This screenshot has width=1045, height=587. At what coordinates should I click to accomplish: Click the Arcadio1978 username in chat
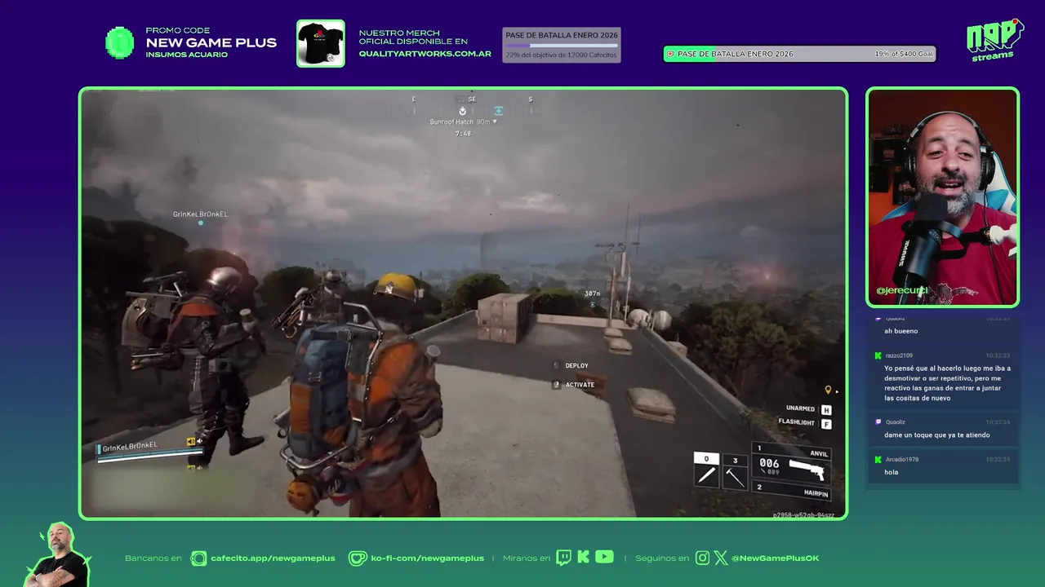pos(901,459)
